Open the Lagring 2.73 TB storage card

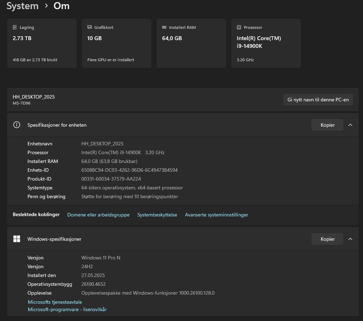42,43
